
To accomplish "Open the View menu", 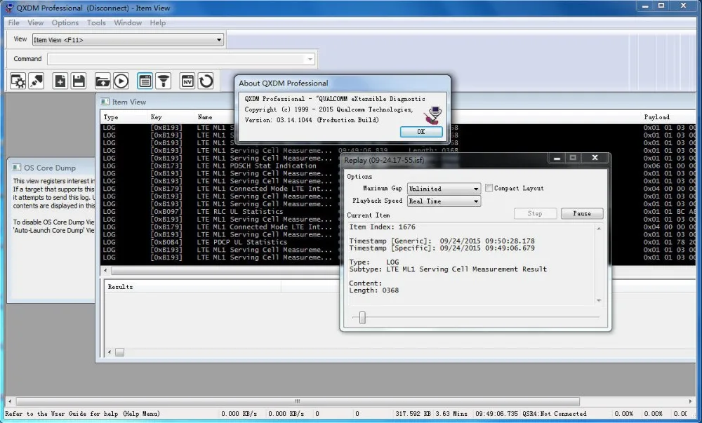I will pyautogui.click(x=36, y=22).
